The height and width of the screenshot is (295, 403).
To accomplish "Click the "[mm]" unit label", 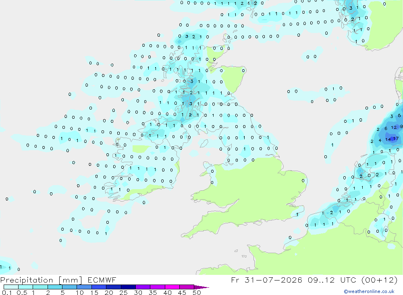I will [70, 280].
